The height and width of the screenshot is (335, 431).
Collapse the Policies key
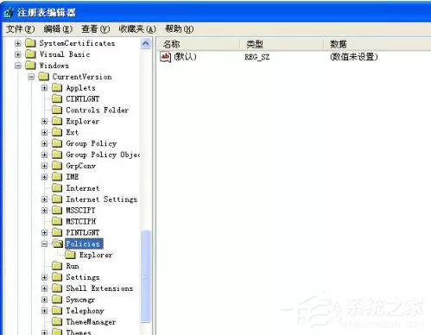coord(44,244)
